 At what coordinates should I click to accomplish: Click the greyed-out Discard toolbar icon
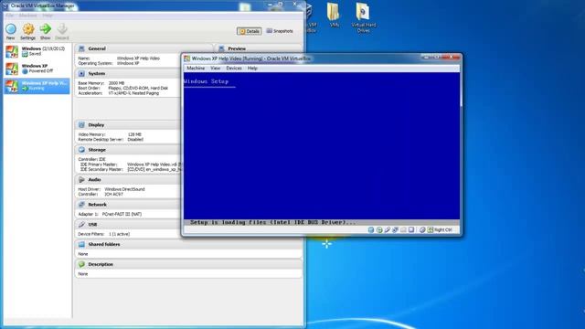pyautogui.click(x=62, y=29)
